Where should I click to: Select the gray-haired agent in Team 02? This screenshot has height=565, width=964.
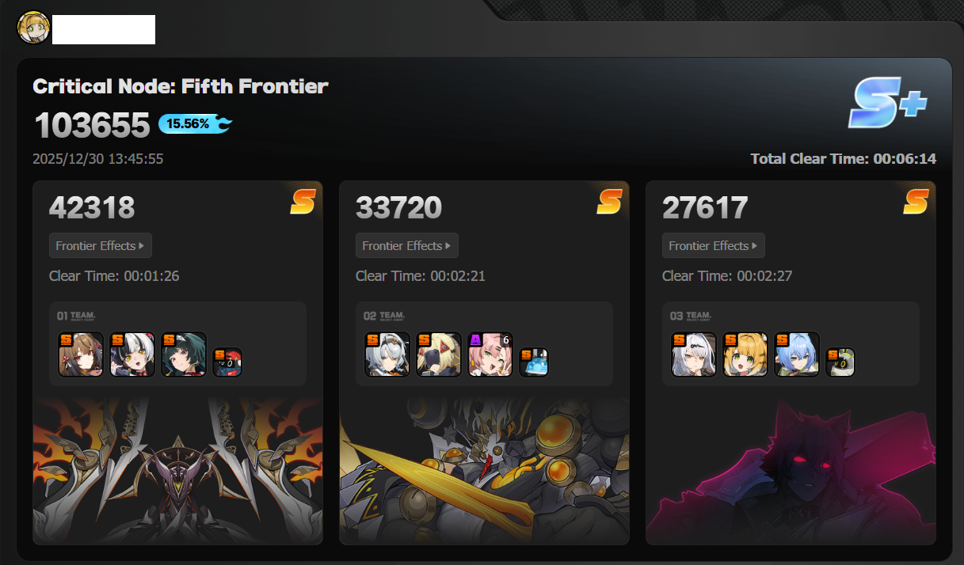coord(387,355)
